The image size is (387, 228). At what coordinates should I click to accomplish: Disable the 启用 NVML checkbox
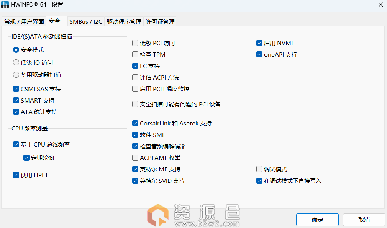click(259, 43)
